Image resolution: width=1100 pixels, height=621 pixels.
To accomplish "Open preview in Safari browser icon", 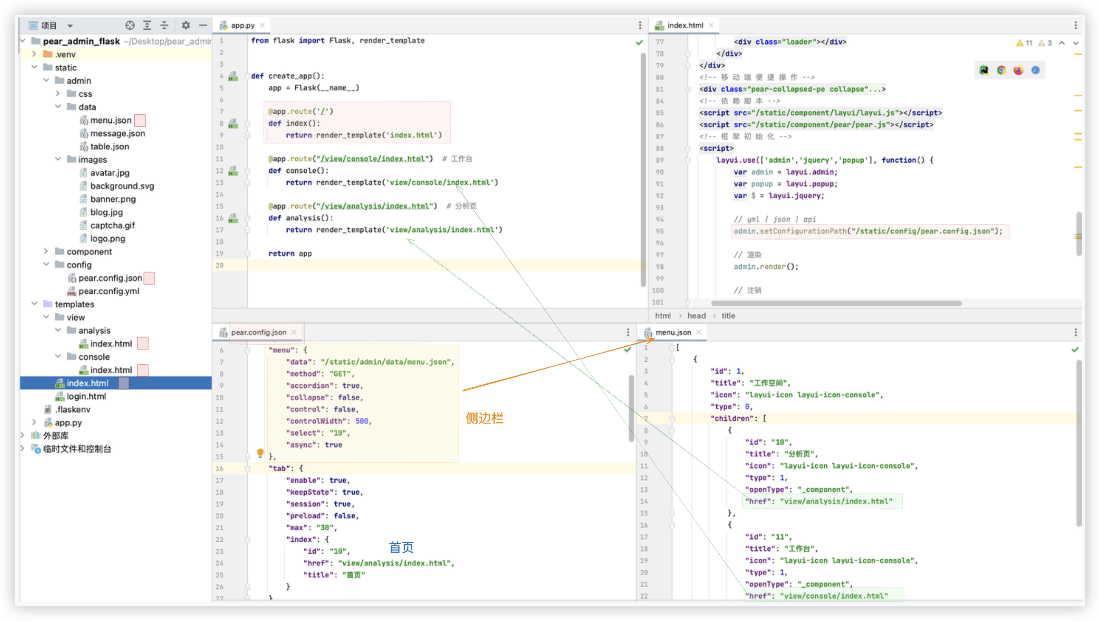I will click(1035, 70).
